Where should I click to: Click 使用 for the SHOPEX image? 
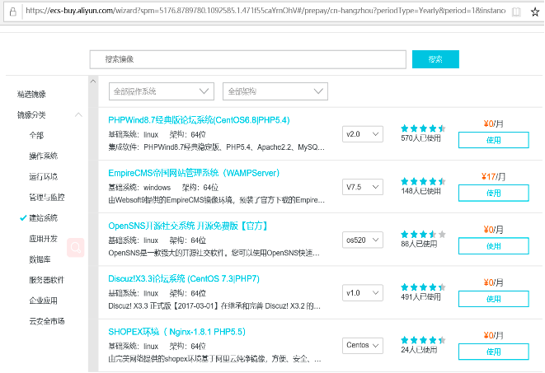click(x=494, y=352)
